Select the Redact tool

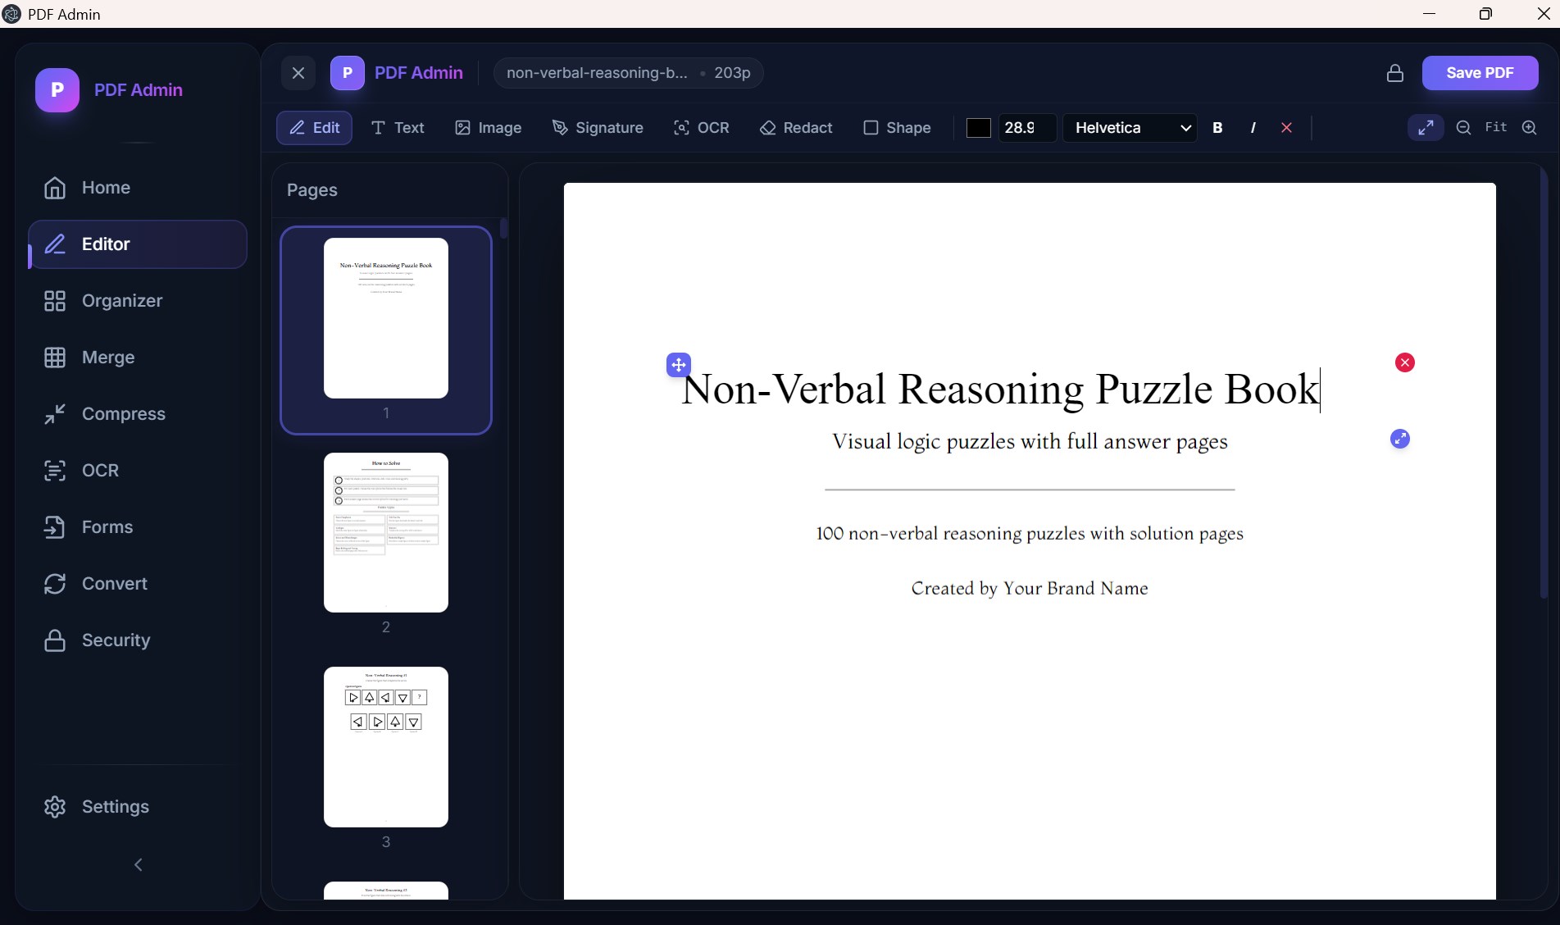click(x=796, y=128)
